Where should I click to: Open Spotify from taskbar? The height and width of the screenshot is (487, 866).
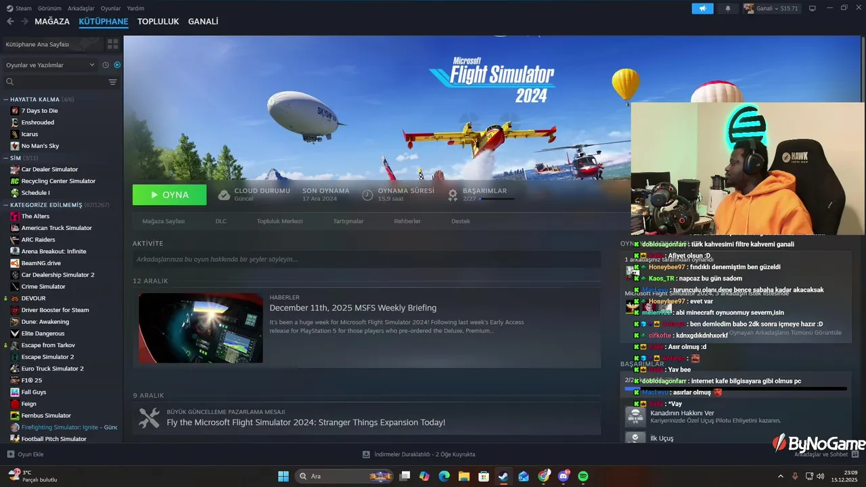pos(583,476)
